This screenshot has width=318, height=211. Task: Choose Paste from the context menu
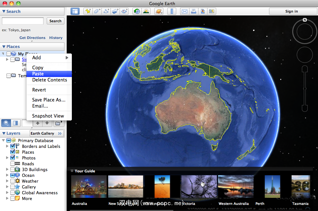point(38,74)
